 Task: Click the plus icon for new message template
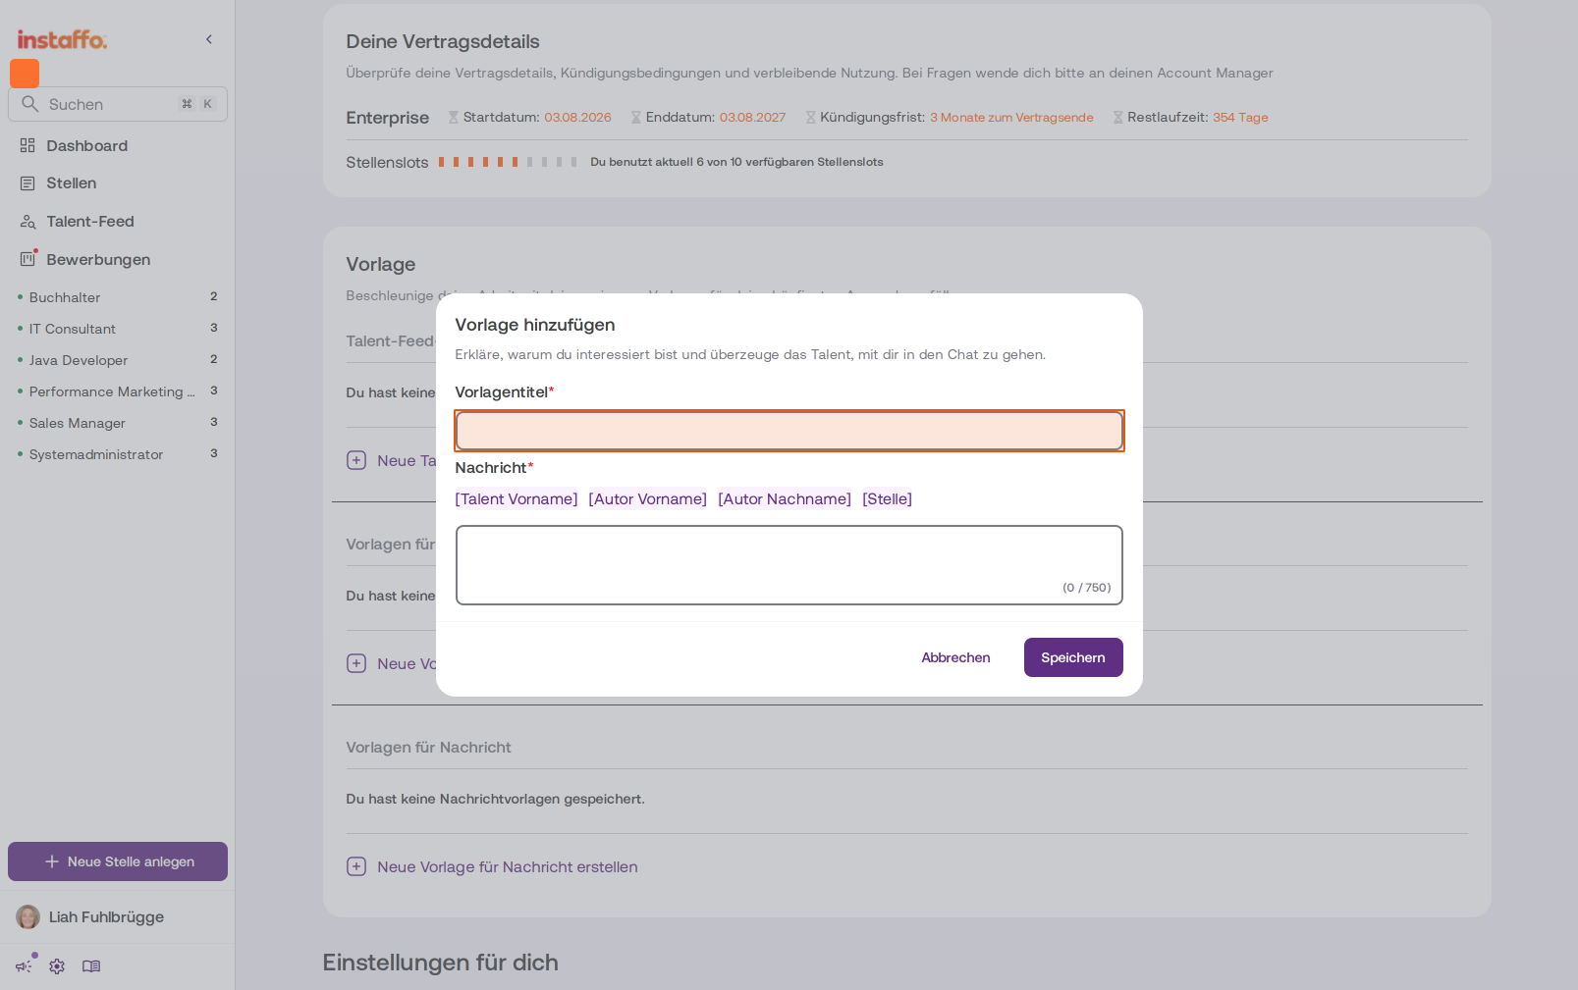pos(356,866)
